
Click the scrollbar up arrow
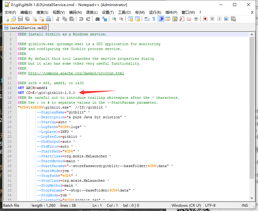[x=252, y=34]
